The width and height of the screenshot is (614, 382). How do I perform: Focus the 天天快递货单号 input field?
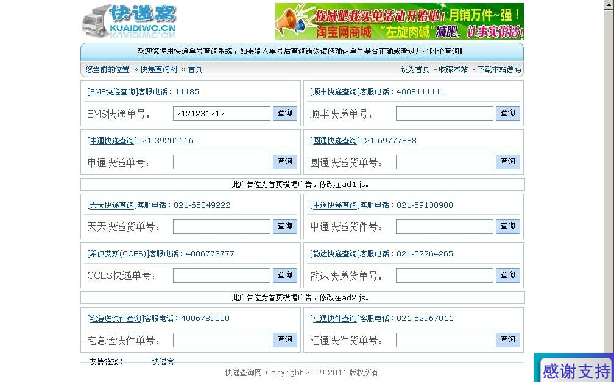click(222, 227)
